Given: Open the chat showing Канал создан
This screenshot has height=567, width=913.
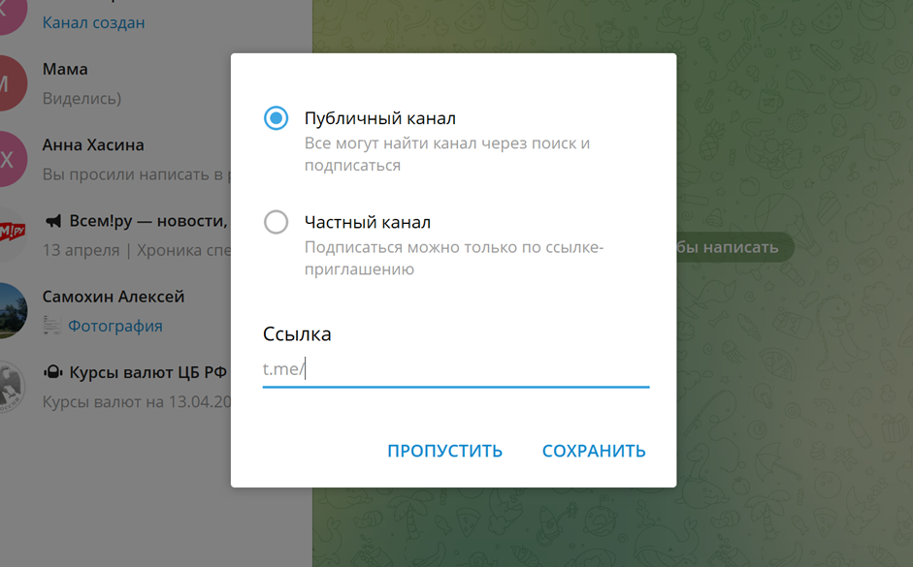Looking at the screenshot, I should tap(93, 22).
